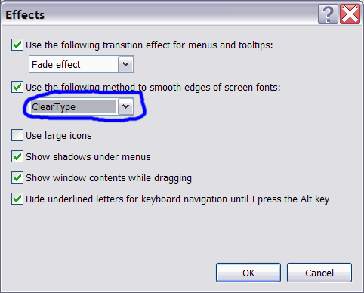Click the Cancel button
Image resolution: width=364 pixels, height=293 pixels.
coord(319,273)
